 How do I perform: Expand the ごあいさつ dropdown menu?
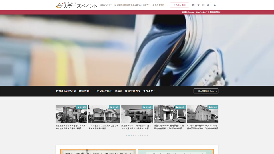(106, 5)
